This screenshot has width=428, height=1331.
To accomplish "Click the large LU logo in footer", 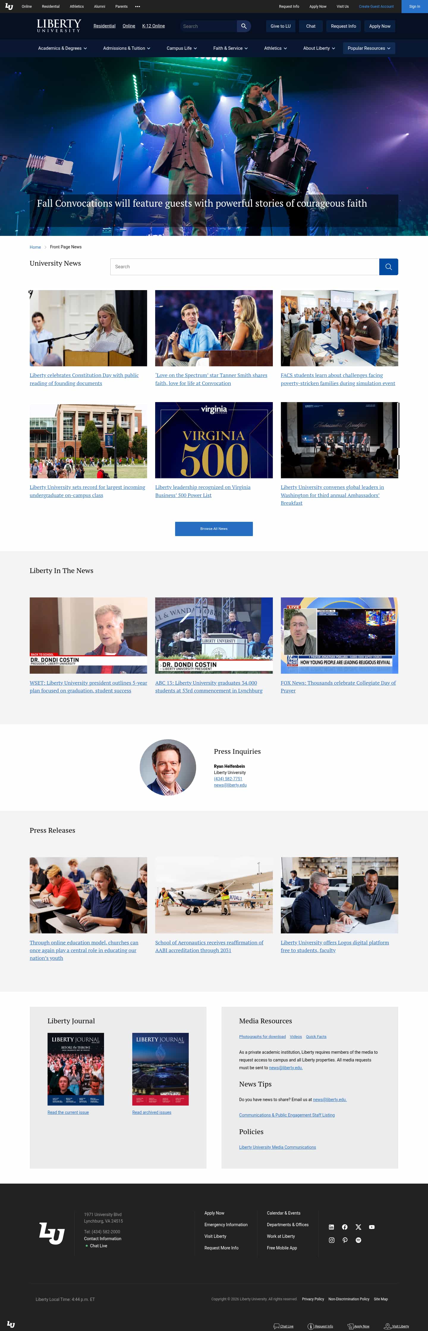I will 52,1233.
